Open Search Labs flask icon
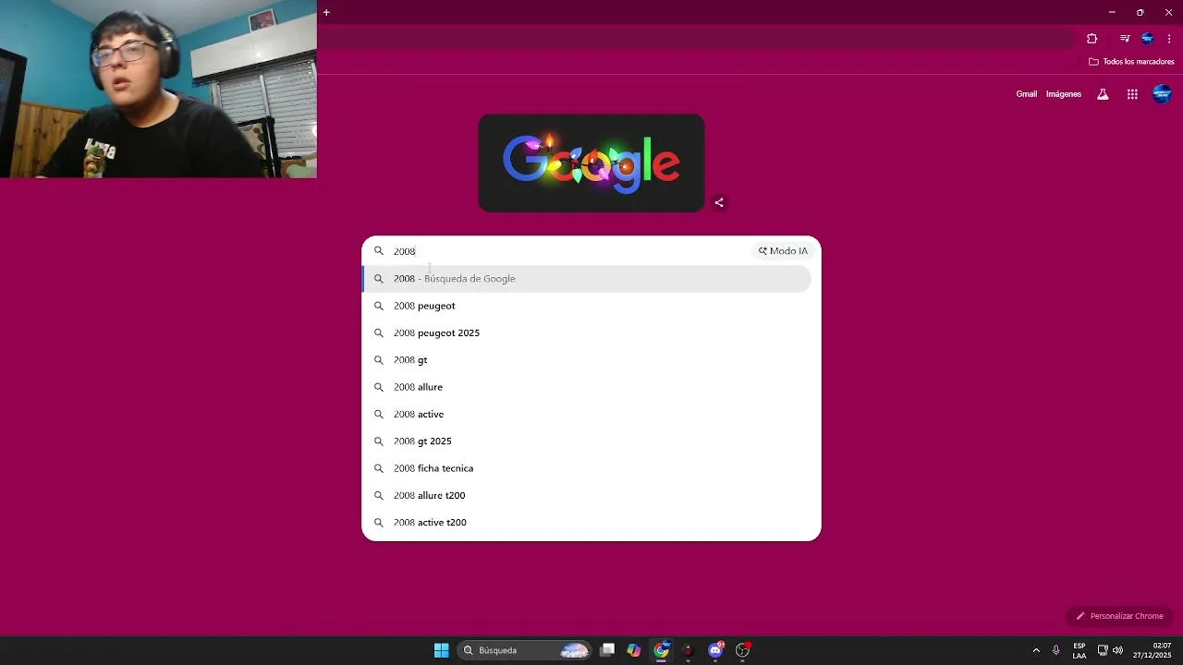 pyautogui.click(x=1103, y=94)
